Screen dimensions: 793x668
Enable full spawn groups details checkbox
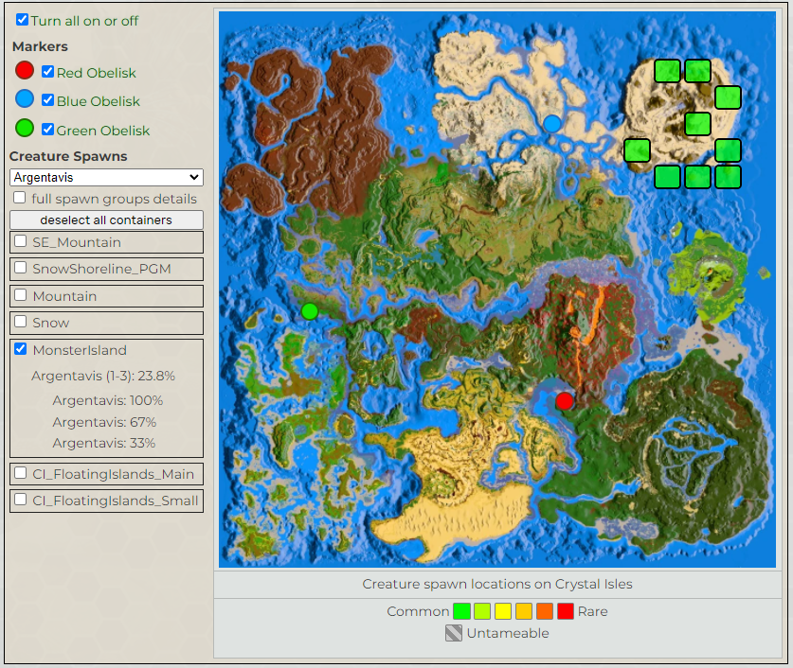pos(20,198)
